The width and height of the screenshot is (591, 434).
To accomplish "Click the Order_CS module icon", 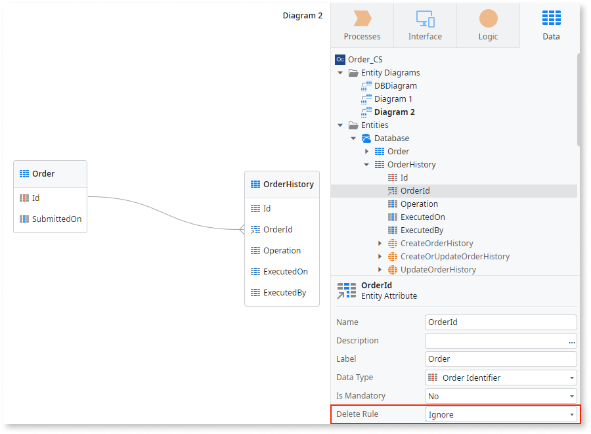I will (x=339, y=59).
